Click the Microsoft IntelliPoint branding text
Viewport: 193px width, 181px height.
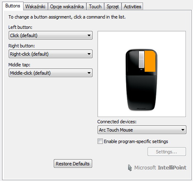coord(160,168)
